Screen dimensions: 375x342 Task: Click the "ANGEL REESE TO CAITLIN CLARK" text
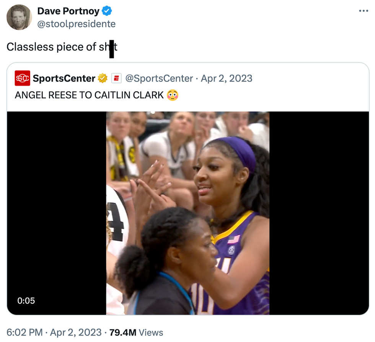pos(89,95)
